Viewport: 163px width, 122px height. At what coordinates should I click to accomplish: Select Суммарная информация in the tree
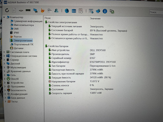[28, 21]
